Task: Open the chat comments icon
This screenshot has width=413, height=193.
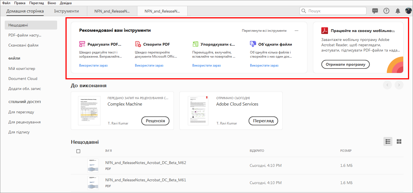Action: tap(375, 11)
